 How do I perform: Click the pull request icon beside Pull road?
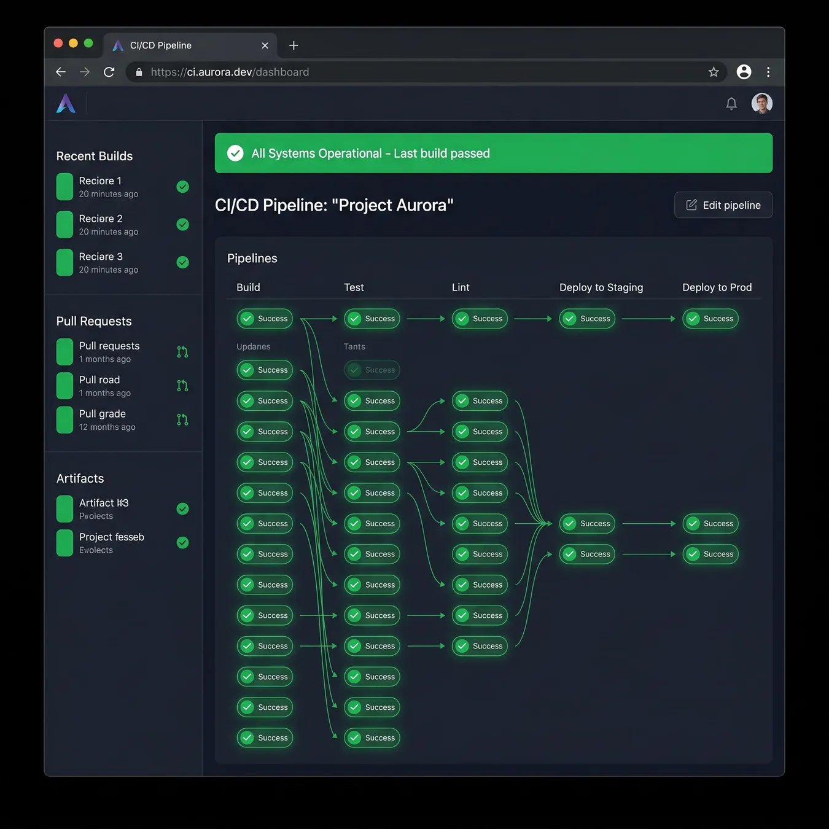pyautogui.click(x=182, y=386)
